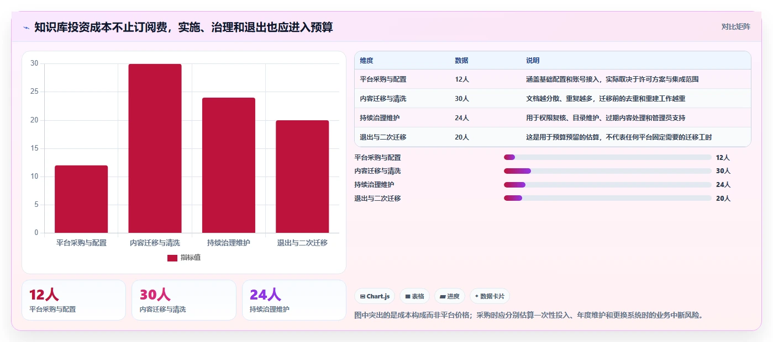This screenshot has width=773, height=342.
Task: Click the 指标值 legend text
Action: [191, 258]
